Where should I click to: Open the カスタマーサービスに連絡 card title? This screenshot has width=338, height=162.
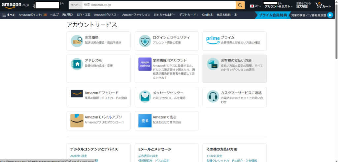[241, 93]
